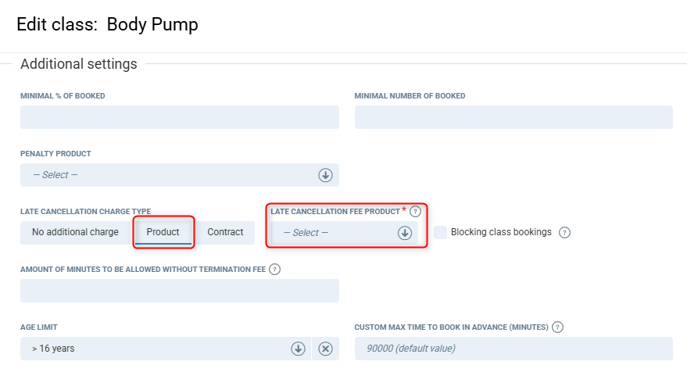Click the minutes allowed without termination fee input
Screen dimensions: 687x372
180,291
